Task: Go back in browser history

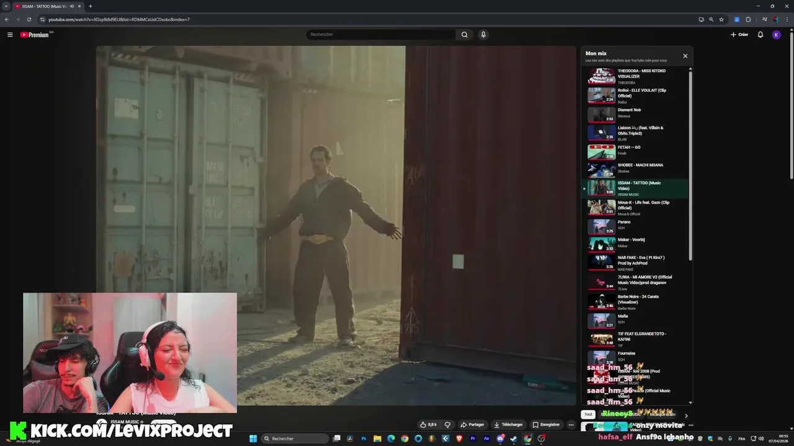Action: click(7, 19)
